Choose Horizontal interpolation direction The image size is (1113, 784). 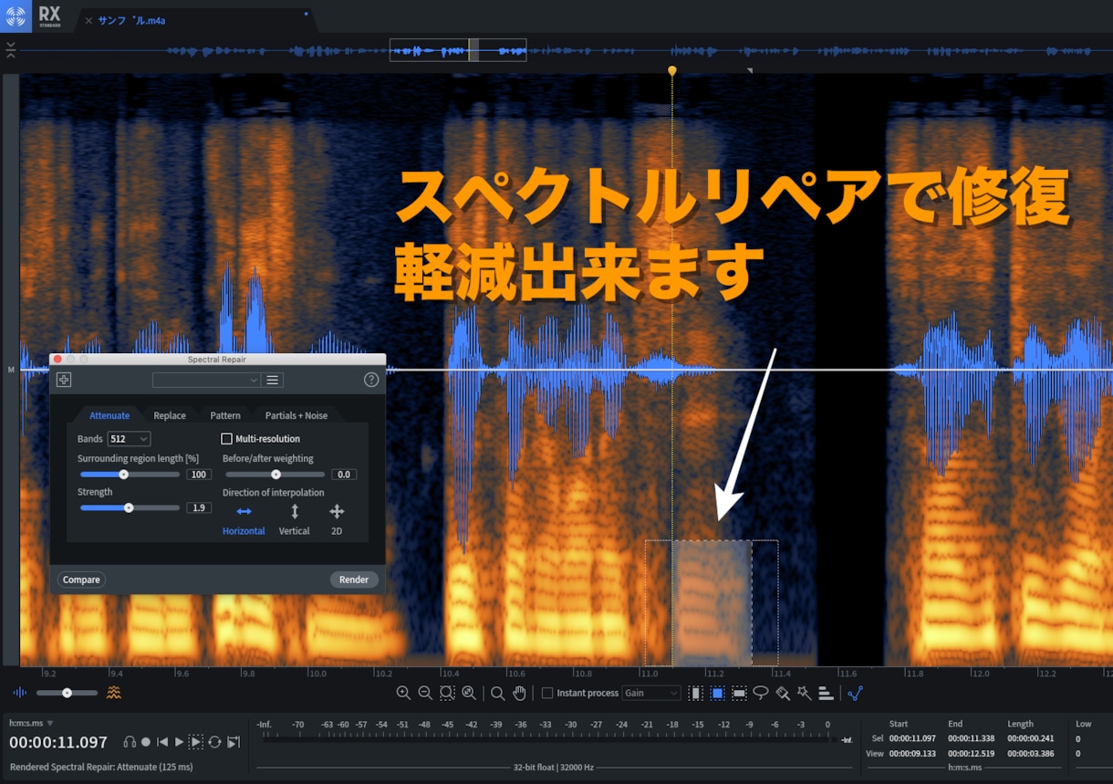[244, 519]
